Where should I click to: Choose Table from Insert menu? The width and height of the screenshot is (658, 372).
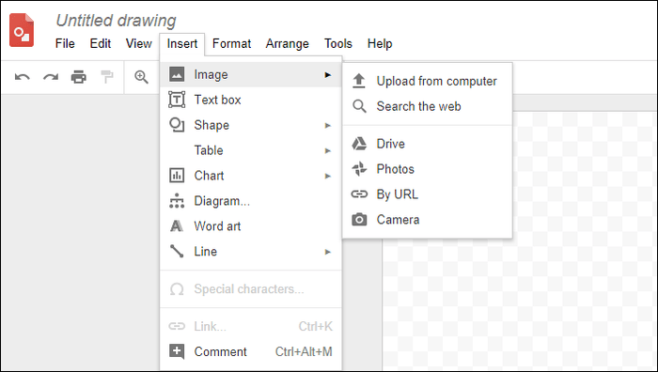pos(251,150)
